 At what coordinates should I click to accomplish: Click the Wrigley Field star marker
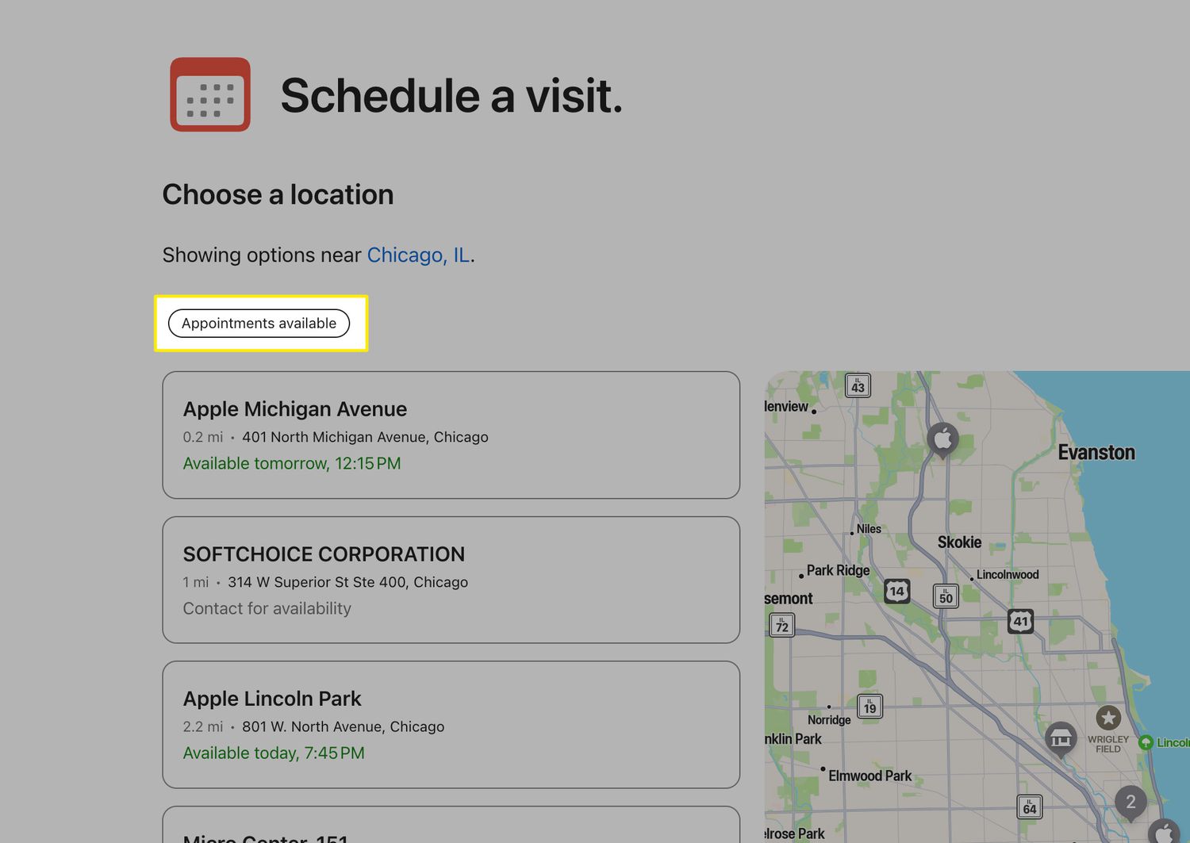[x=1108, y=718]
